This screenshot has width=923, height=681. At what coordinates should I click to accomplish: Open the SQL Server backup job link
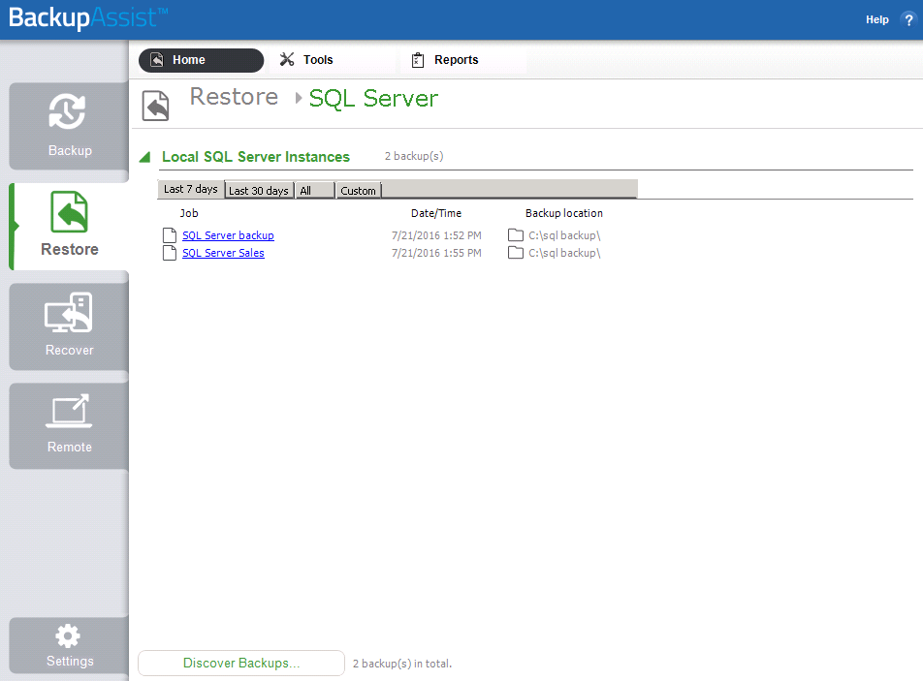pos(228,235)
